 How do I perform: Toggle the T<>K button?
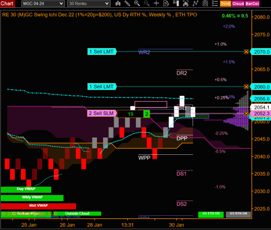tap(225, 3)
